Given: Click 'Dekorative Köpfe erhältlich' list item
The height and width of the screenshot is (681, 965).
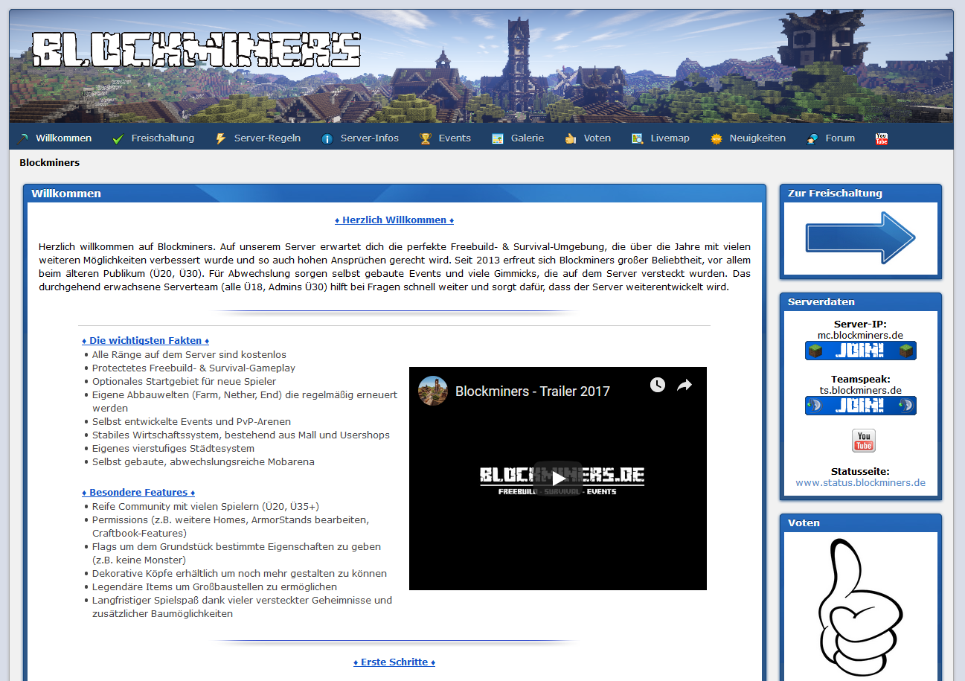Looking at the screenshot, I should coord(240,573).
